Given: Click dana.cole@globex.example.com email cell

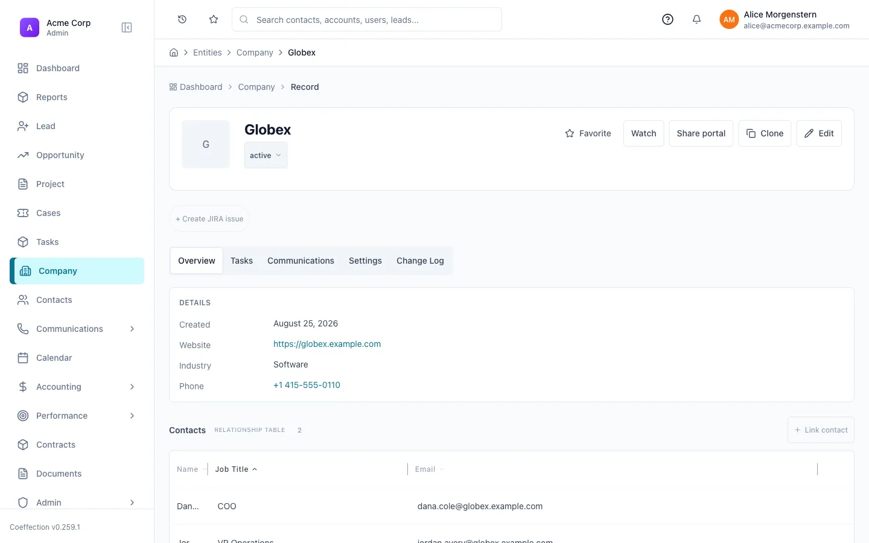Looking at the screenshot, I should coord(480,506).
